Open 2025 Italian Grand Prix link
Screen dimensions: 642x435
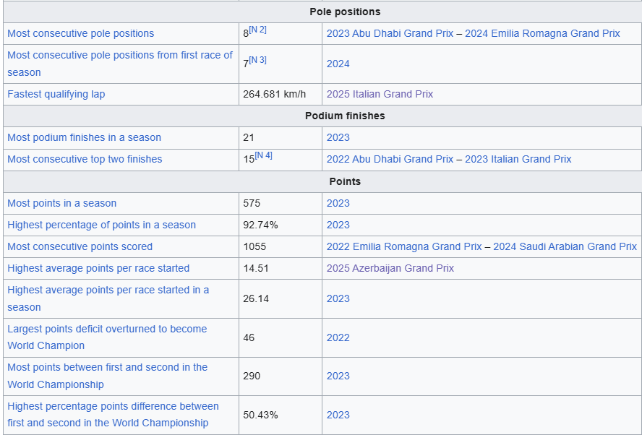coord(380,94)
